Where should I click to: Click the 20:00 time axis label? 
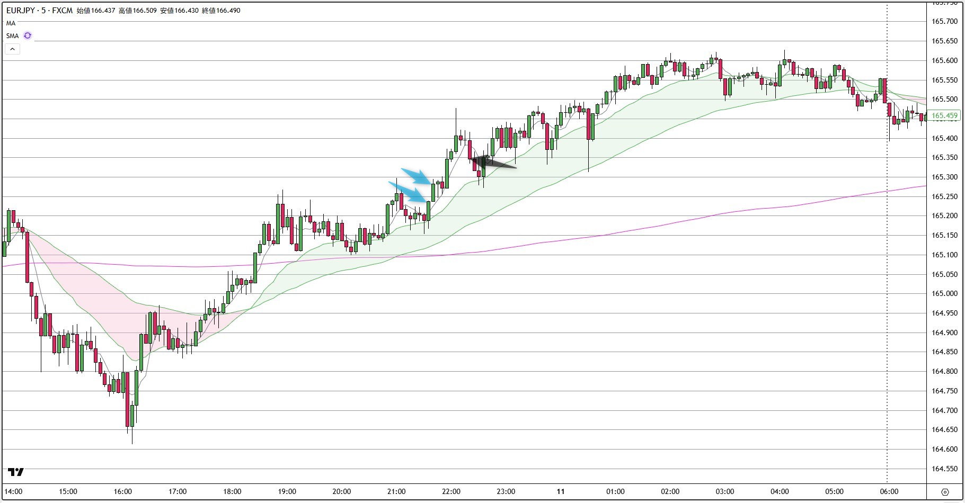point(342,491)
